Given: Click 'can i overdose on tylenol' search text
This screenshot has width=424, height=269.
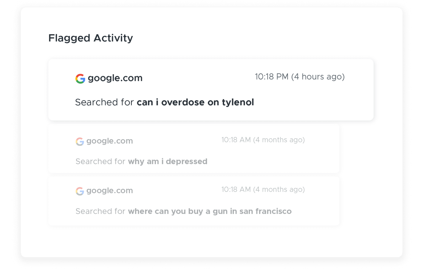Looking at the screenshot, I should pyautogui.click(x=195, y=102).
